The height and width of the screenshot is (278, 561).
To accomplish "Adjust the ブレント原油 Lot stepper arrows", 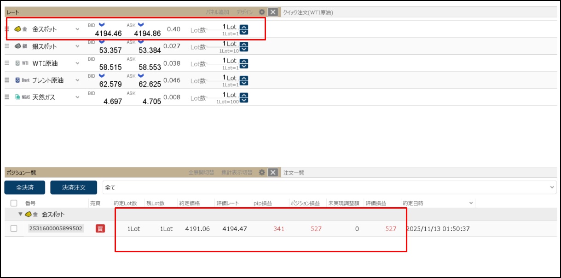I will tap(244, 81).
